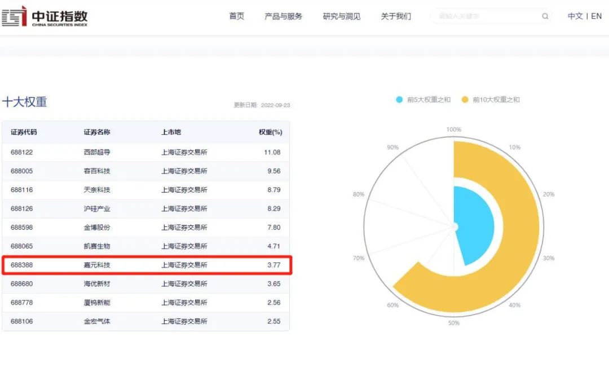This screenshot has width=609, height=367.
Task: Switch language to EN
Action: pyautogui.click(x=596, y=16)
